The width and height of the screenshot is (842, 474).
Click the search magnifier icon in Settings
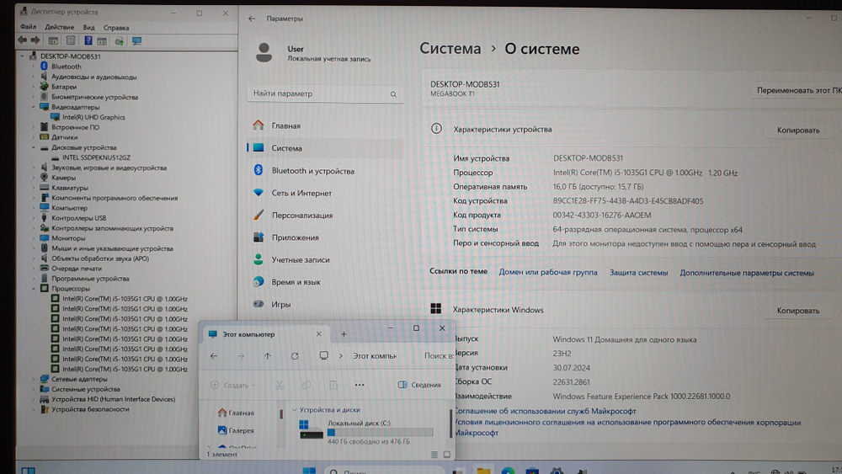point(393,94)
